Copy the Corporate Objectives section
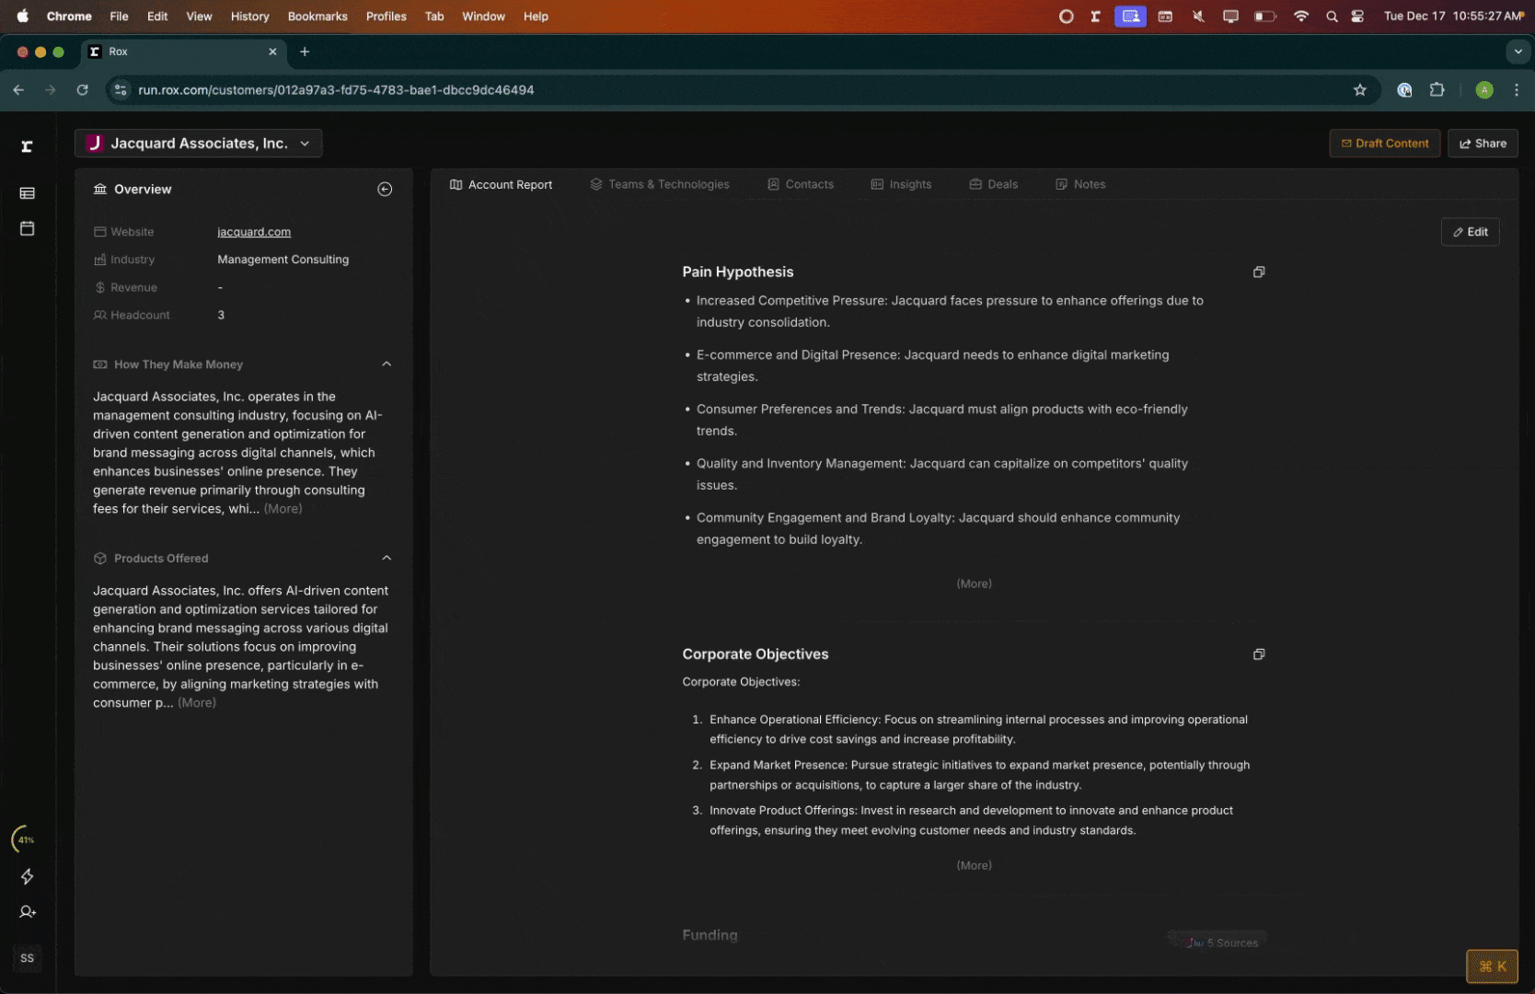The height and width of the screenshot is (994, 1535). point(1258,654)
